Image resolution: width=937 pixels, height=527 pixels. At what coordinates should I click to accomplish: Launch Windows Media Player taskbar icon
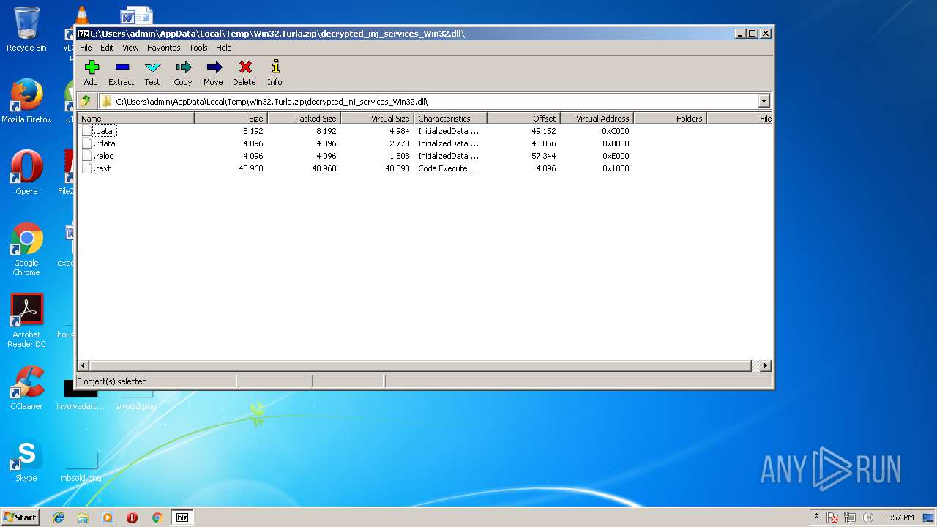pyautogui.click(x=108, y=517)
